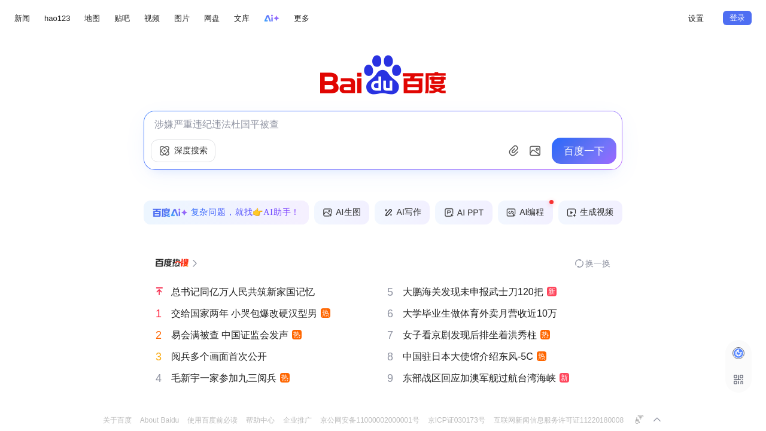The height and width of the screenshot is (431, 766).
Task: Open the 更多 more menu
Action: (302, 19)
